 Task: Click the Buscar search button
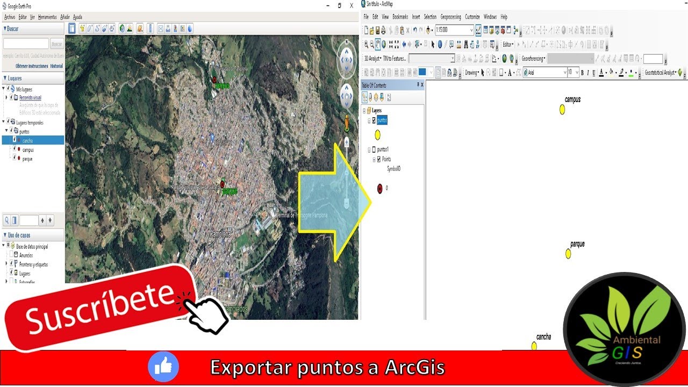click(x=57, y=44)
